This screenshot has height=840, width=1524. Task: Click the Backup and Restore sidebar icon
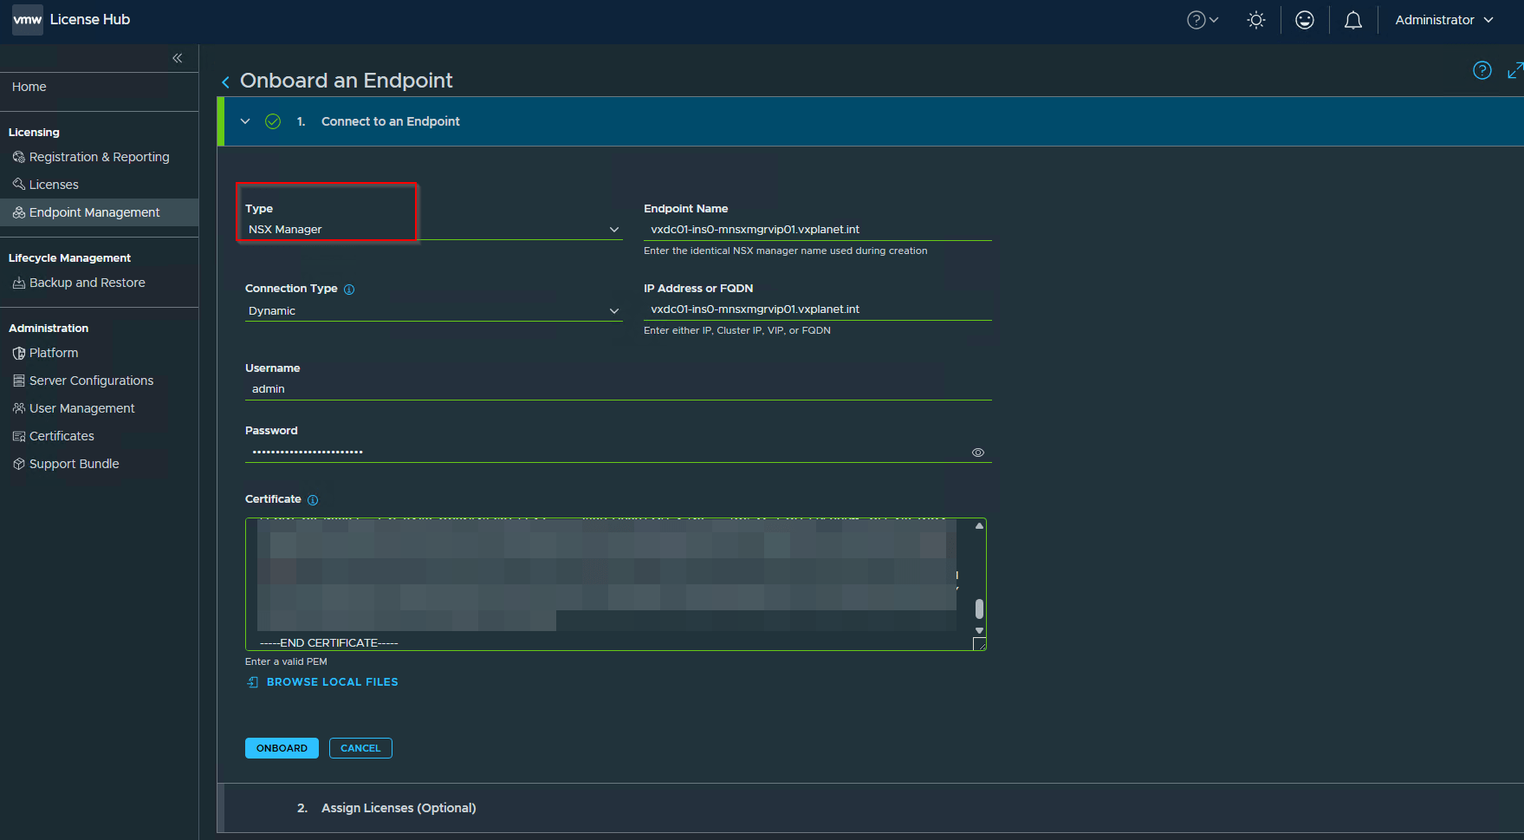pyautogui.click(x=19, y=283)
